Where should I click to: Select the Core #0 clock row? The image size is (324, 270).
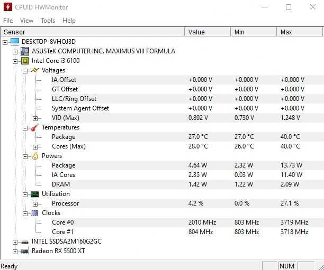pyautogui.click(x=187, y=222)
